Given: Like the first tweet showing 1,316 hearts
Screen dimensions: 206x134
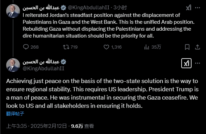Looking at the screenshot, I should coord(112,47).
